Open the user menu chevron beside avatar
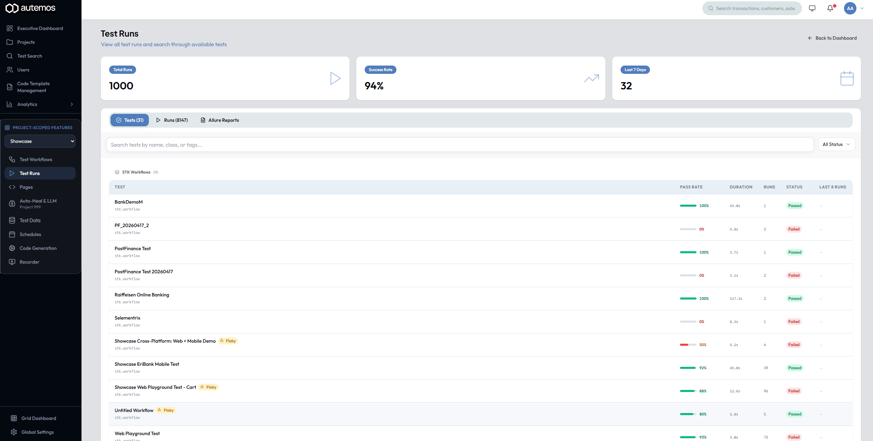 (862, 8)
